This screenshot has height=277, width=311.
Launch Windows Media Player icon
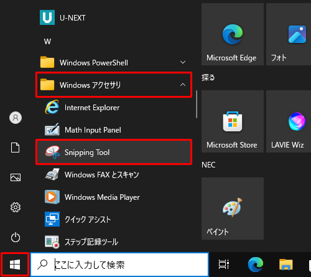[52, 197]
